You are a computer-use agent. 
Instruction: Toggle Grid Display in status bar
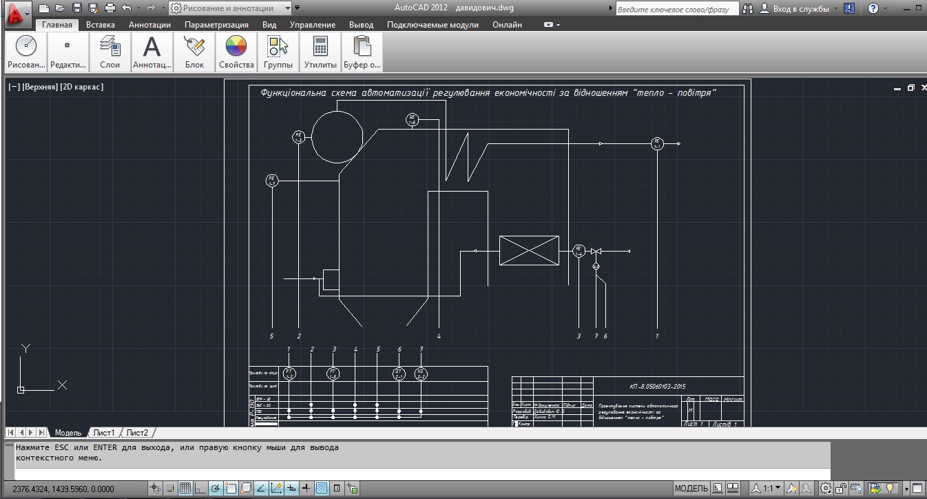click(185, 489)
